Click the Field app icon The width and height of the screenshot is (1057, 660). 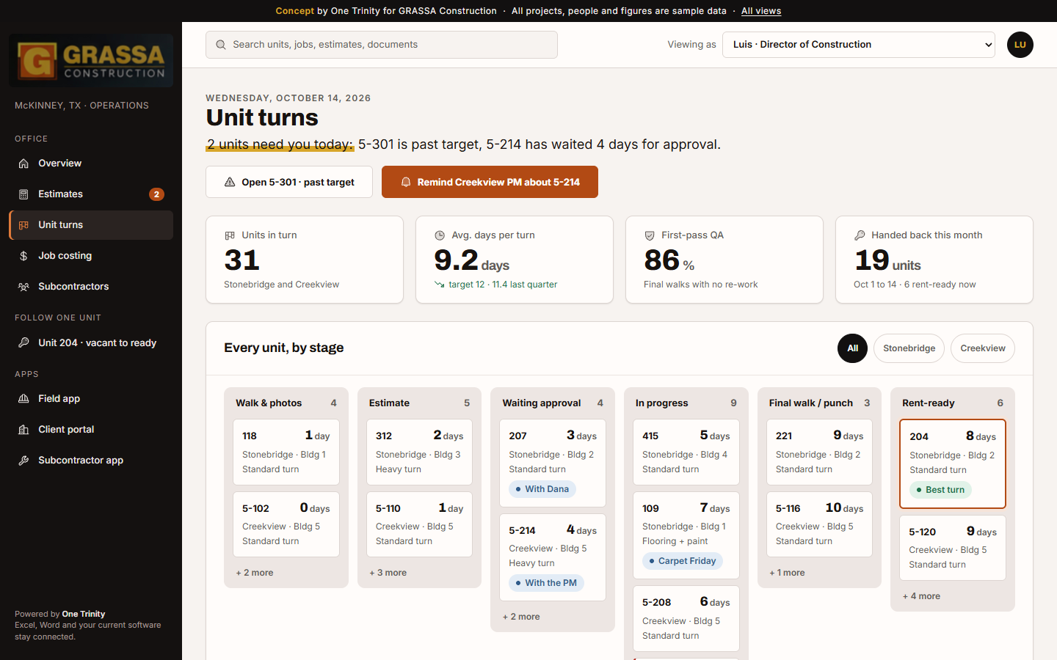coord(23,399)
